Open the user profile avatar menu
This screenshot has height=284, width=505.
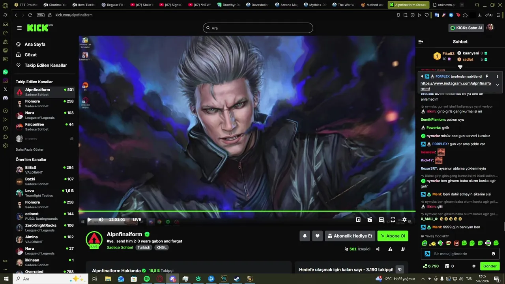coord(490,27)
